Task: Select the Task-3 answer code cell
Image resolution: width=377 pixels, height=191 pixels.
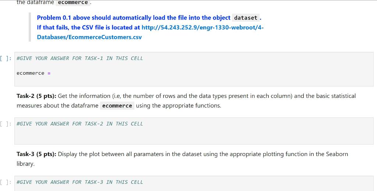Action: pyautogui.click(x=194, y=184)
